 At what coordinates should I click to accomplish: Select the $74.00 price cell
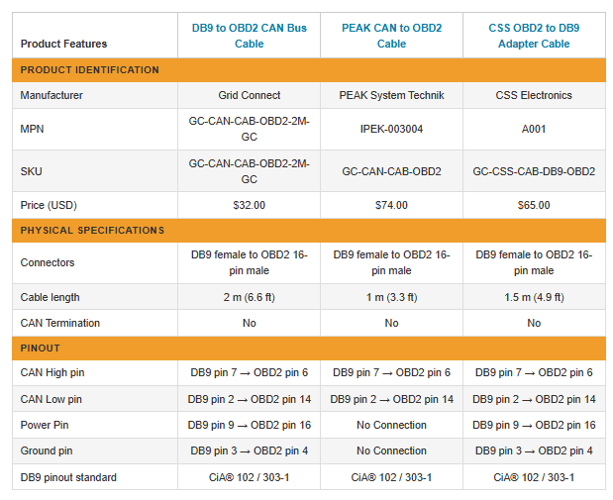click(x=391, y=205)
